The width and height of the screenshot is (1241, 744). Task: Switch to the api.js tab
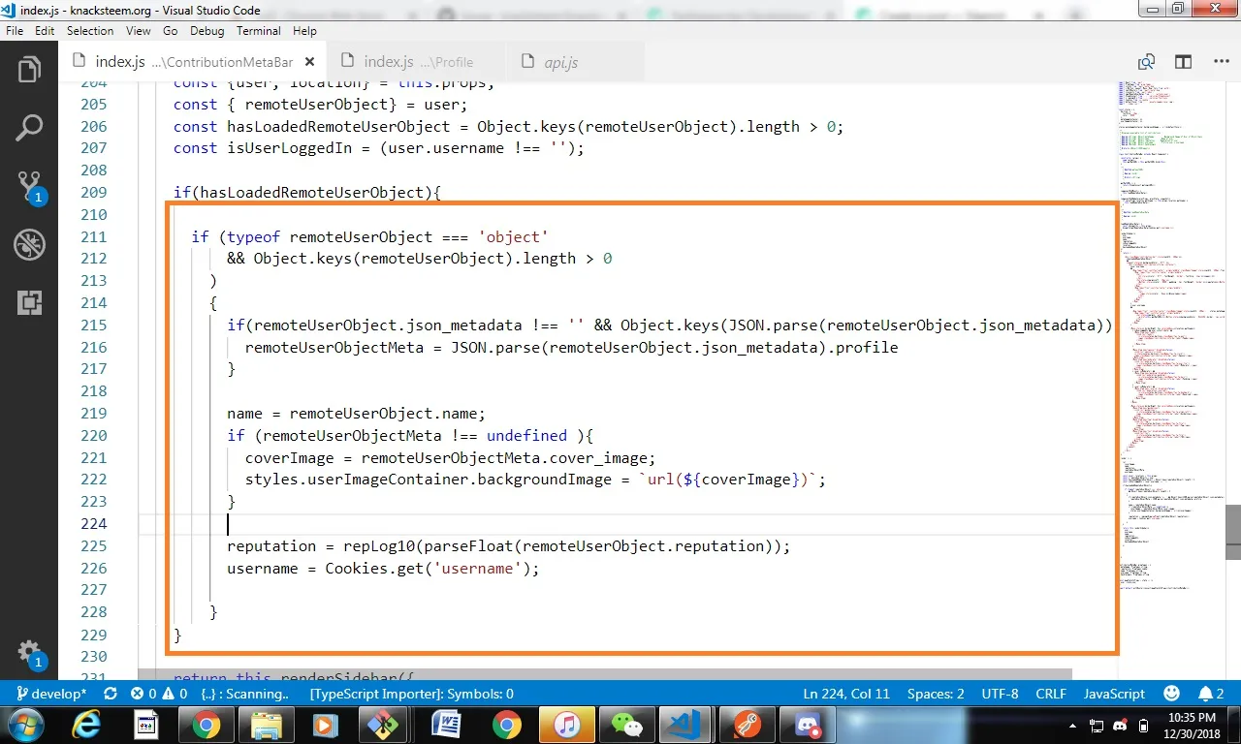[560, 62]
